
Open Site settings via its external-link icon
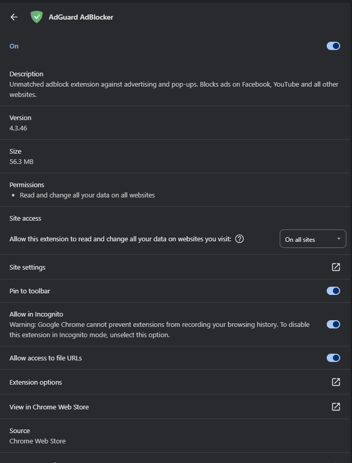point(335,267)
